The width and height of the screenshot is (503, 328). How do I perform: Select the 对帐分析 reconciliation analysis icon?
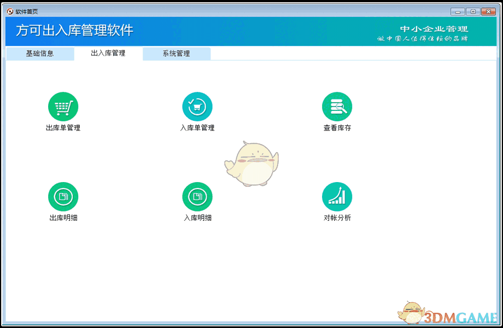point(337,197)
